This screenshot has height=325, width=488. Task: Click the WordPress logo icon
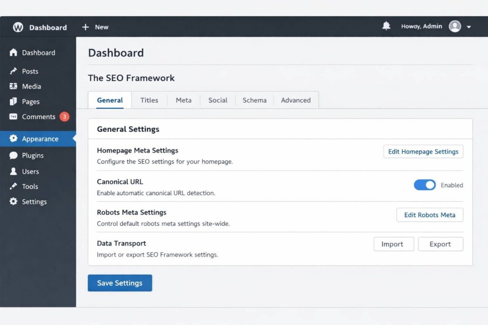point(18,27)
